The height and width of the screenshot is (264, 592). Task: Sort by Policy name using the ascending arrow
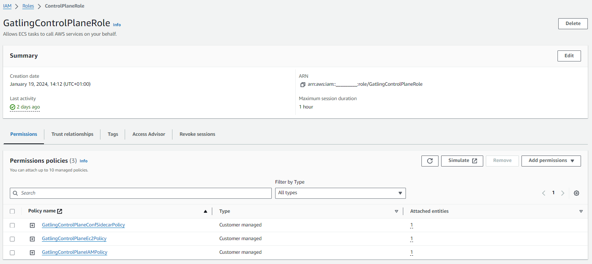pyautogui.click(x=205, y=211)
